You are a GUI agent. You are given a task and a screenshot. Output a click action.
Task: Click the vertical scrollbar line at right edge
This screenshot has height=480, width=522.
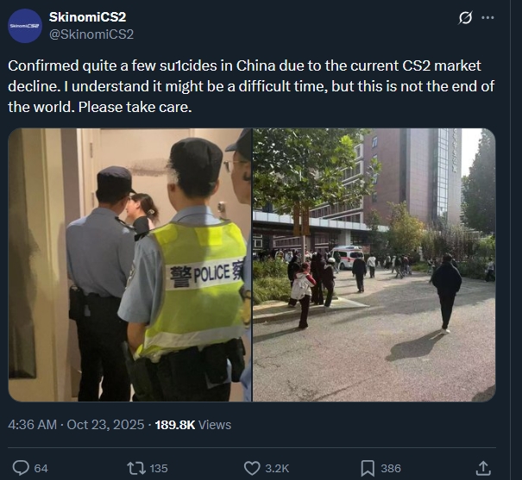pyautogui.click(x=510, y=240)
